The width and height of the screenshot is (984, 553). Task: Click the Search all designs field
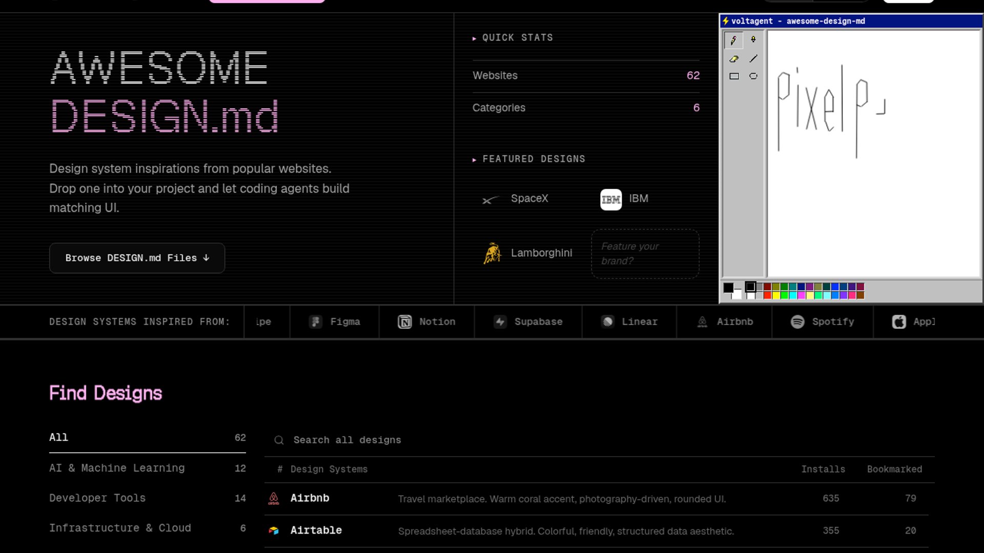(x=347, y=440)
